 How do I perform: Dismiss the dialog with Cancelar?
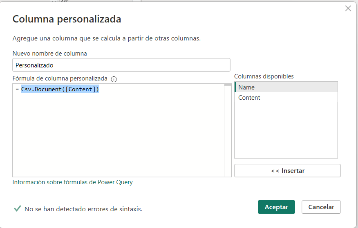tap(321, 207)
